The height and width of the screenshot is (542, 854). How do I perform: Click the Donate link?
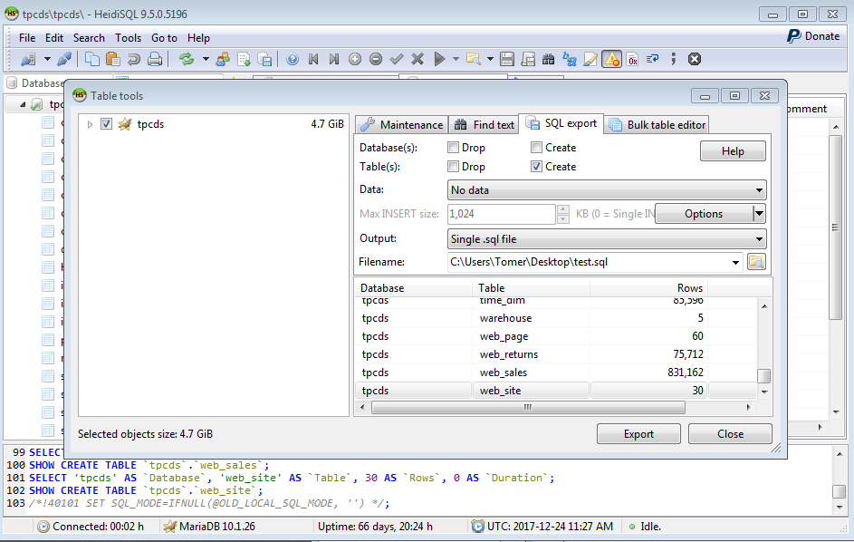[x=813, y=36]
